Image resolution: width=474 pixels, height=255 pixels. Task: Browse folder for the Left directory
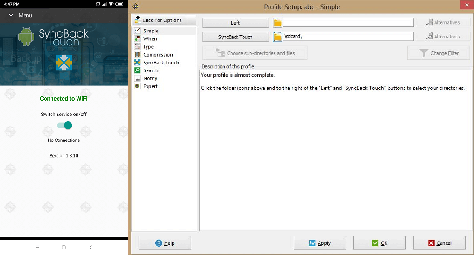[277, 23]
